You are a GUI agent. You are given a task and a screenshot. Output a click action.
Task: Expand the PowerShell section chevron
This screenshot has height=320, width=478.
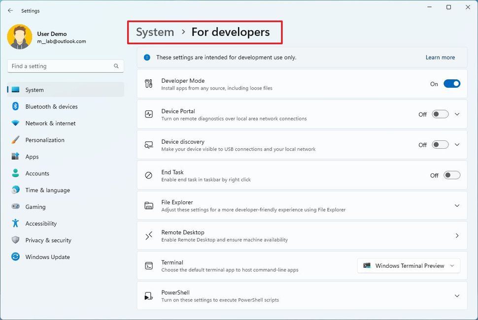(x=457, y=296)
